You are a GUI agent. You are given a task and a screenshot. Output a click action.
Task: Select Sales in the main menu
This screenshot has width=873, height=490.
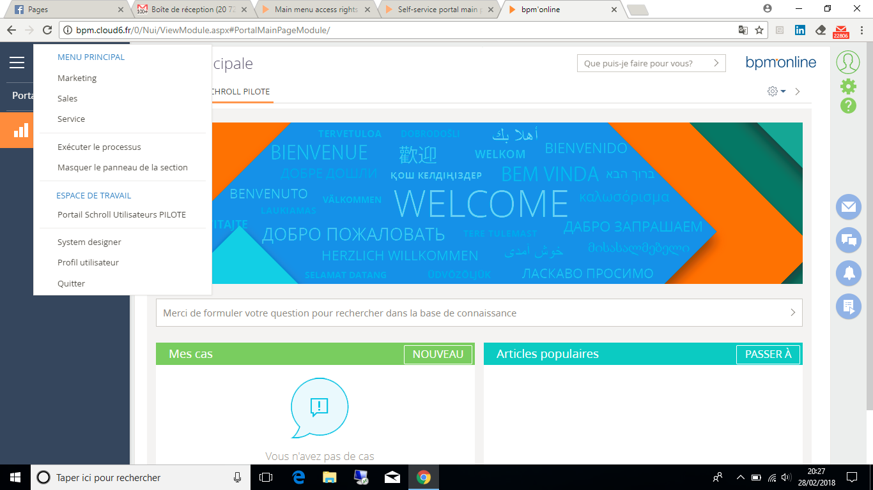[68, 98]
